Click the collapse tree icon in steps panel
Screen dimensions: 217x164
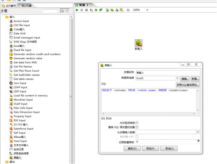67,11
